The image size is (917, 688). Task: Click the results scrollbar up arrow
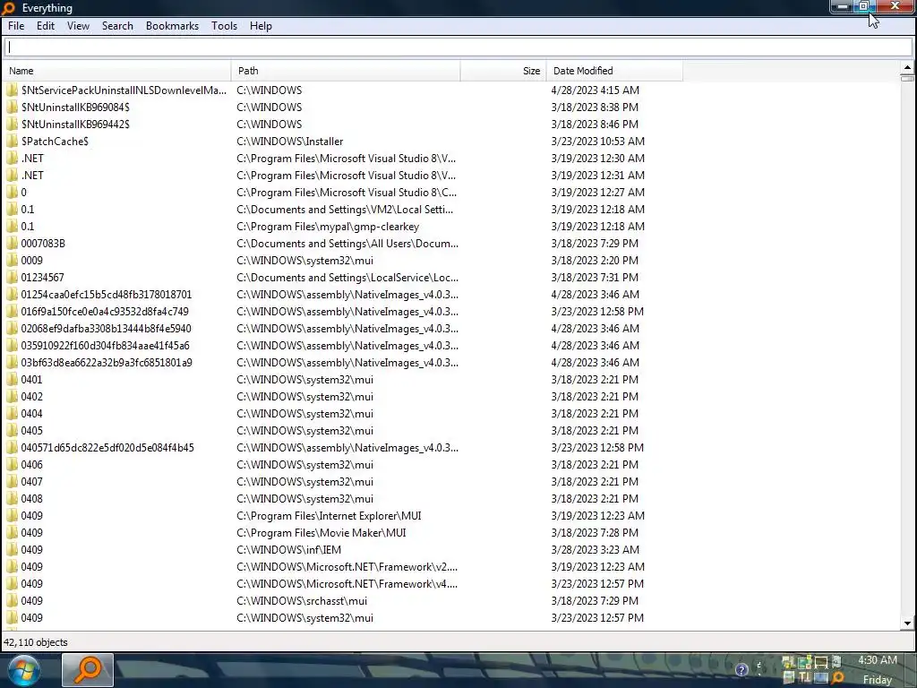click(x=907, y=68)
